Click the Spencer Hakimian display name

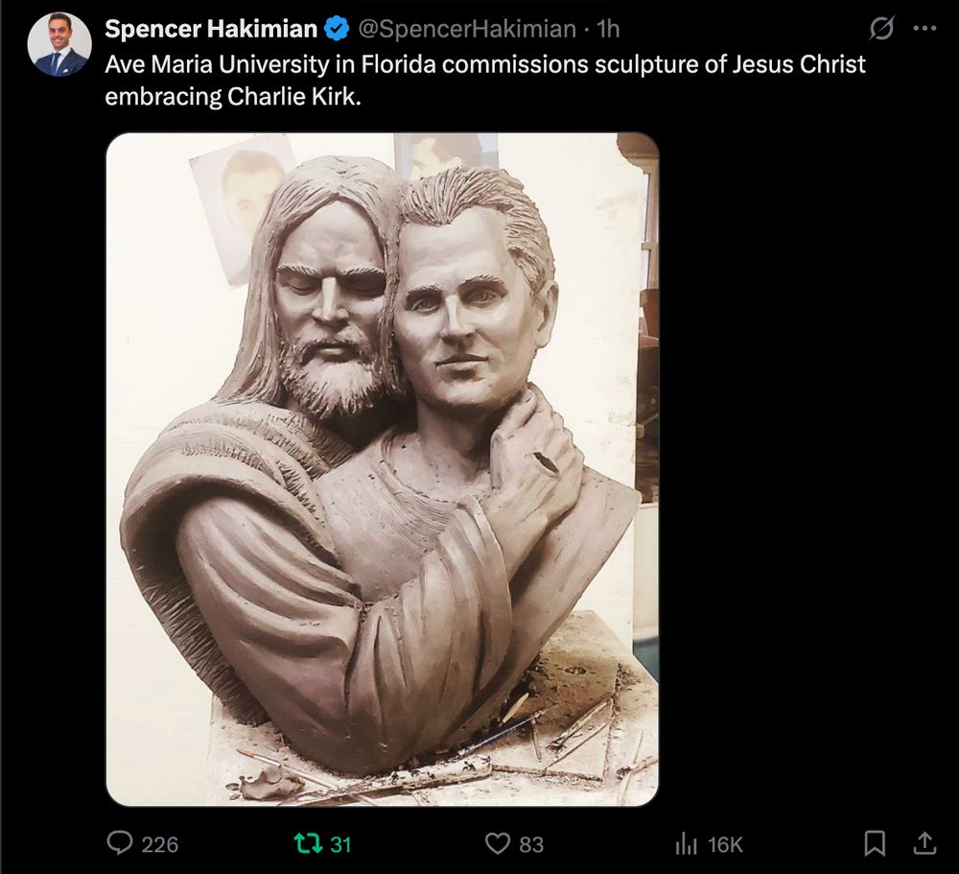211,29
